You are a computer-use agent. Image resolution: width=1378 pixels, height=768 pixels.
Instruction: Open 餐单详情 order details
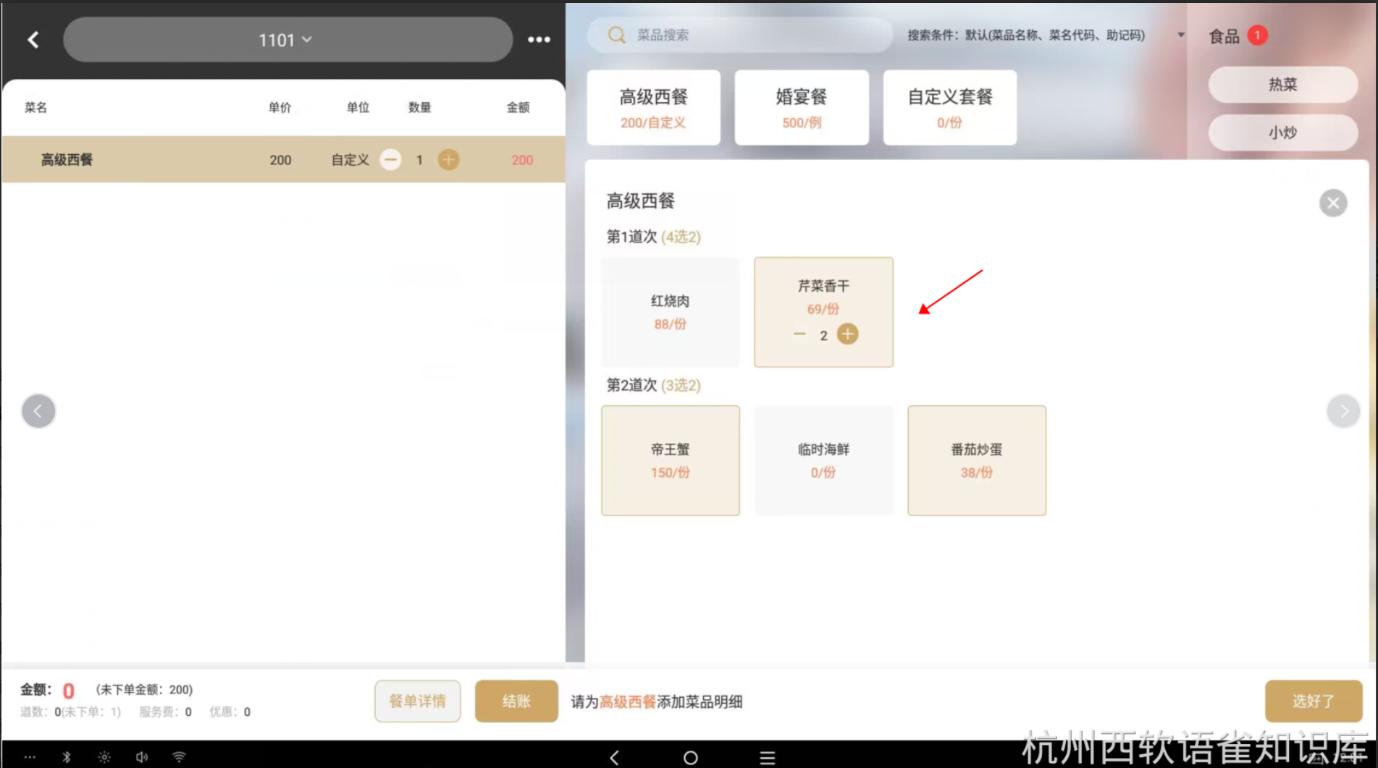[418, 701]
